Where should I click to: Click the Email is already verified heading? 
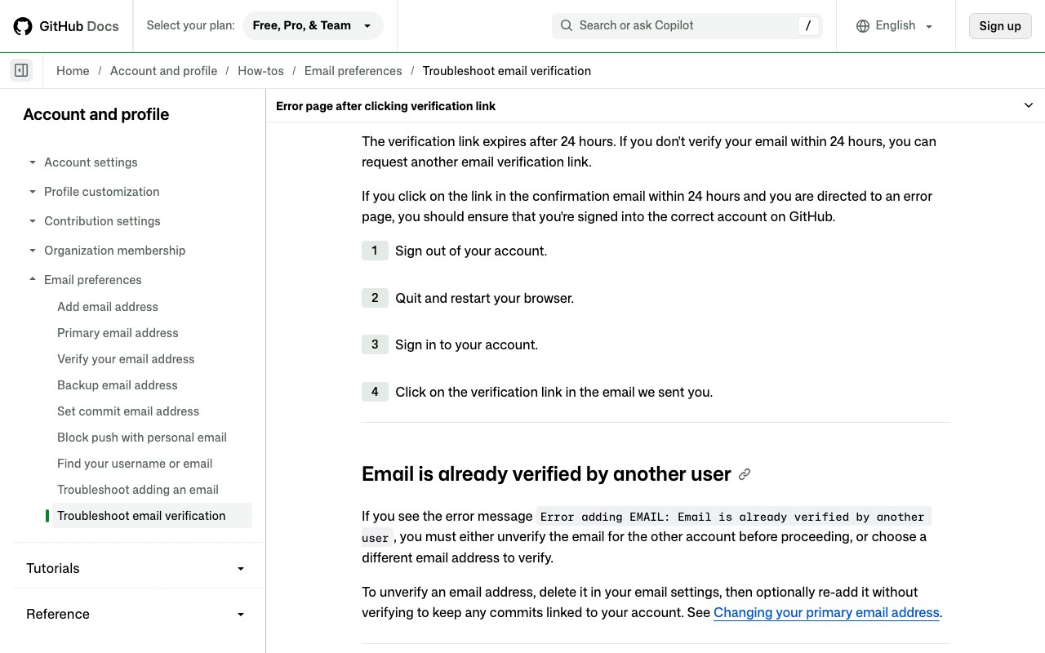point(546,474)
